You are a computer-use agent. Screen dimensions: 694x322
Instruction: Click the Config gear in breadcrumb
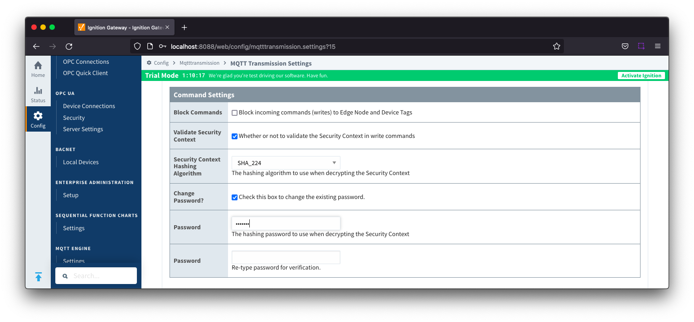click(149, 63)
